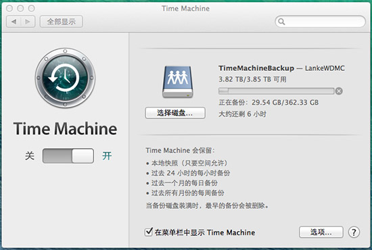Click the Time Machine 会保留: heading
Screen dimensions: 372x250
(180, 151)
